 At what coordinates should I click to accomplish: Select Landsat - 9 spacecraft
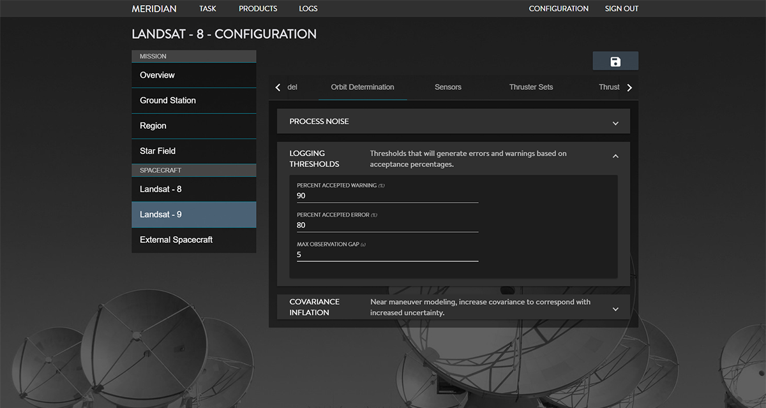194,215
